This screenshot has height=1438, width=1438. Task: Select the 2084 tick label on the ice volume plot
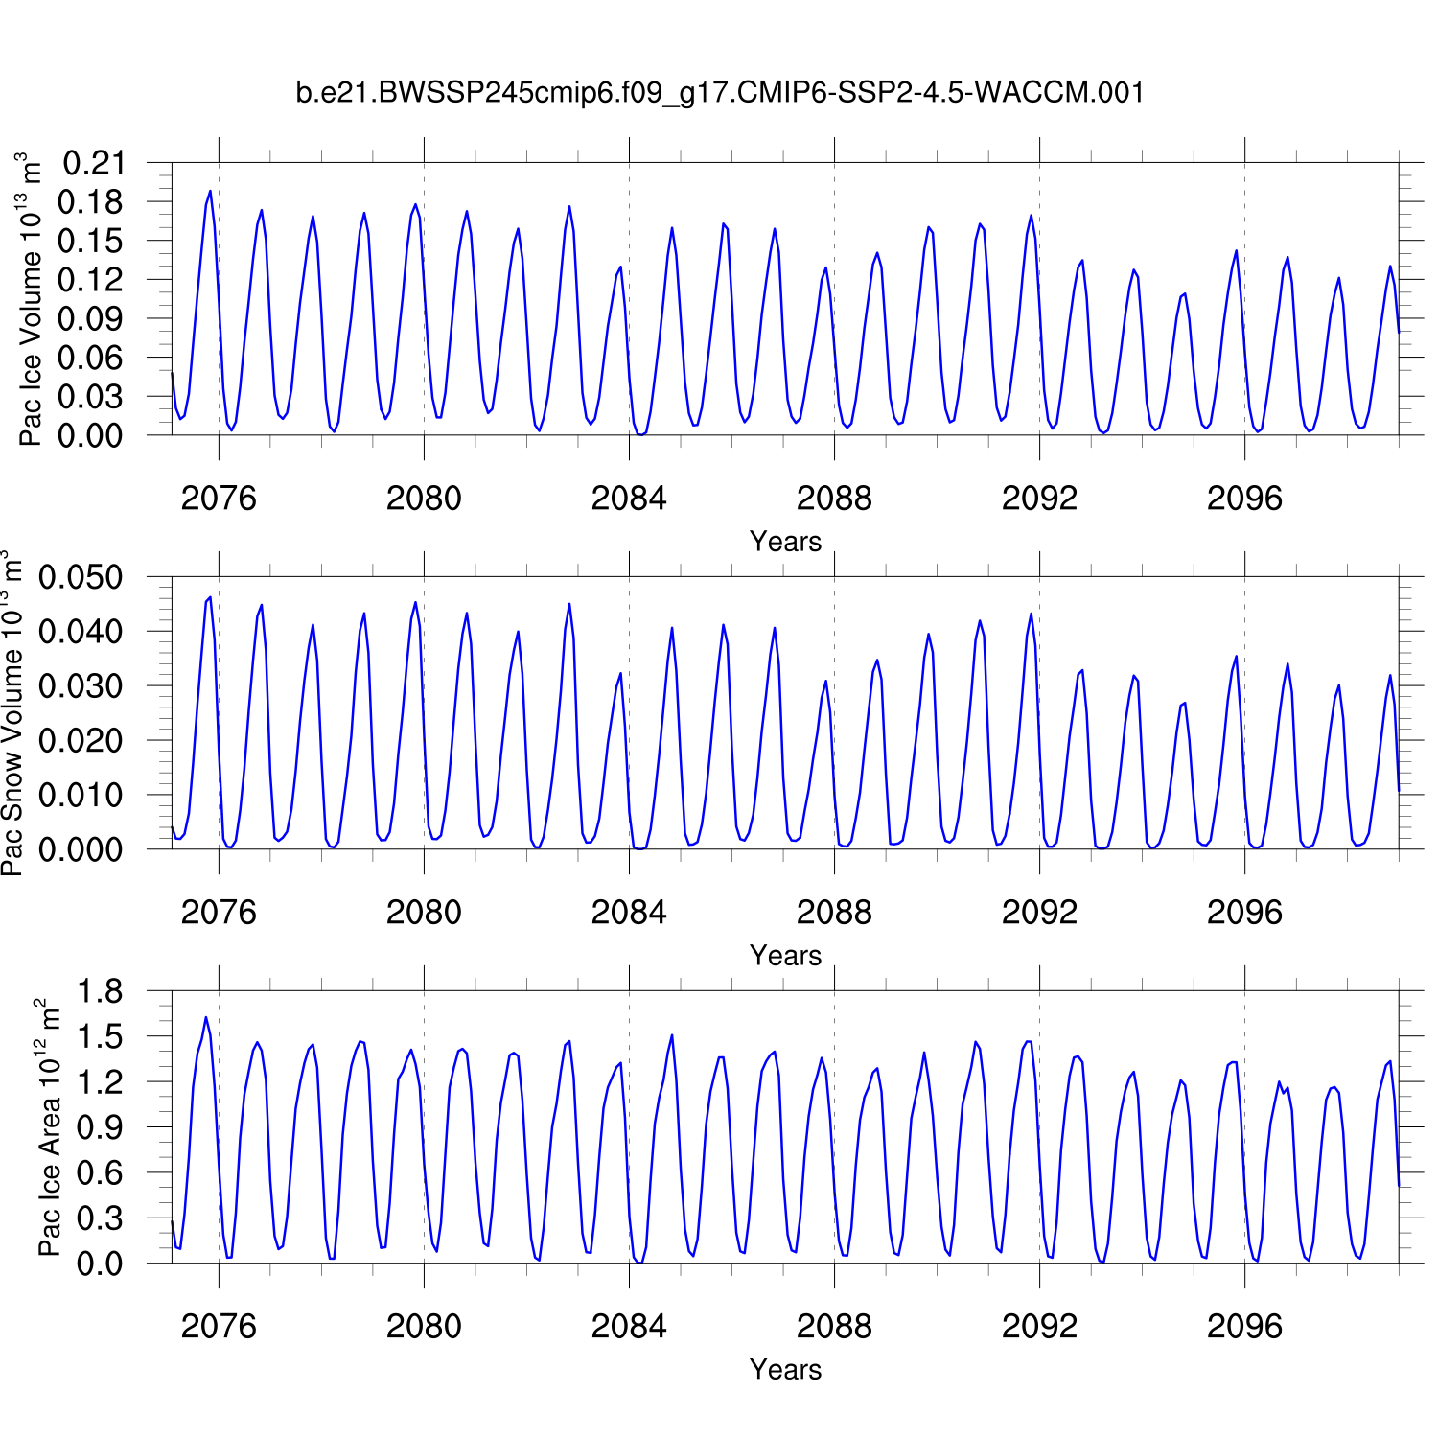[629, 499]
